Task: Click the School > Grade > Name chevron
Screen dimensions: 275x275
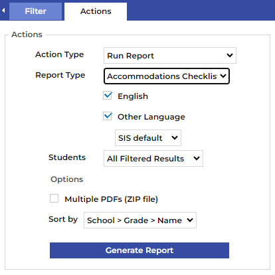Action: (x=190, y=220)
